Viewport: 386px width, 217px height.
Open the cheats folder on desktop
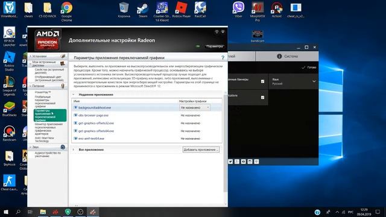click(x=28, y=10)
